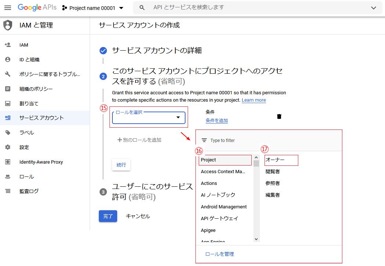Open the Learn more link
Viewport: 385px width, 266px height.
tap(253, 100)
